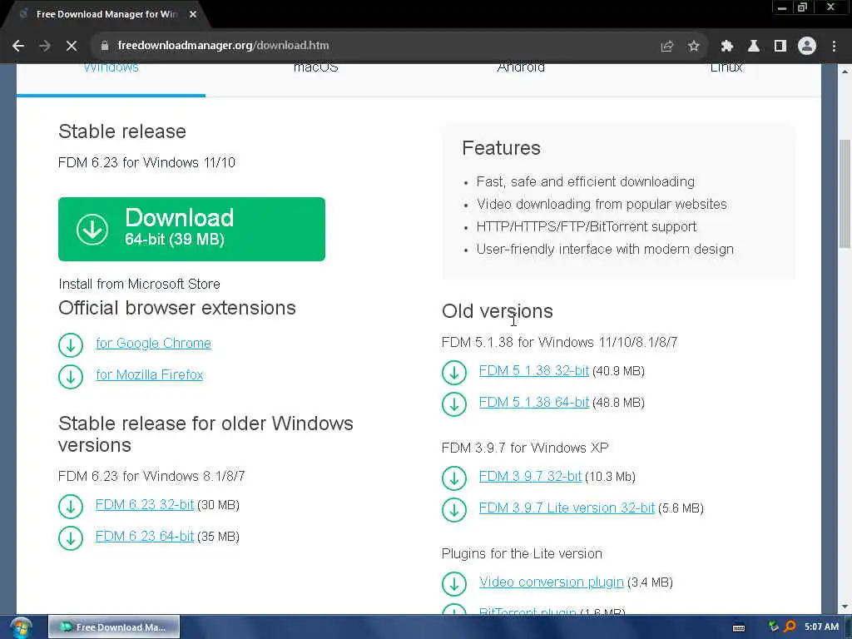Open Chrome three-dot menu
The width and height of the screenshot is (852, 639).
click(834, 47)
